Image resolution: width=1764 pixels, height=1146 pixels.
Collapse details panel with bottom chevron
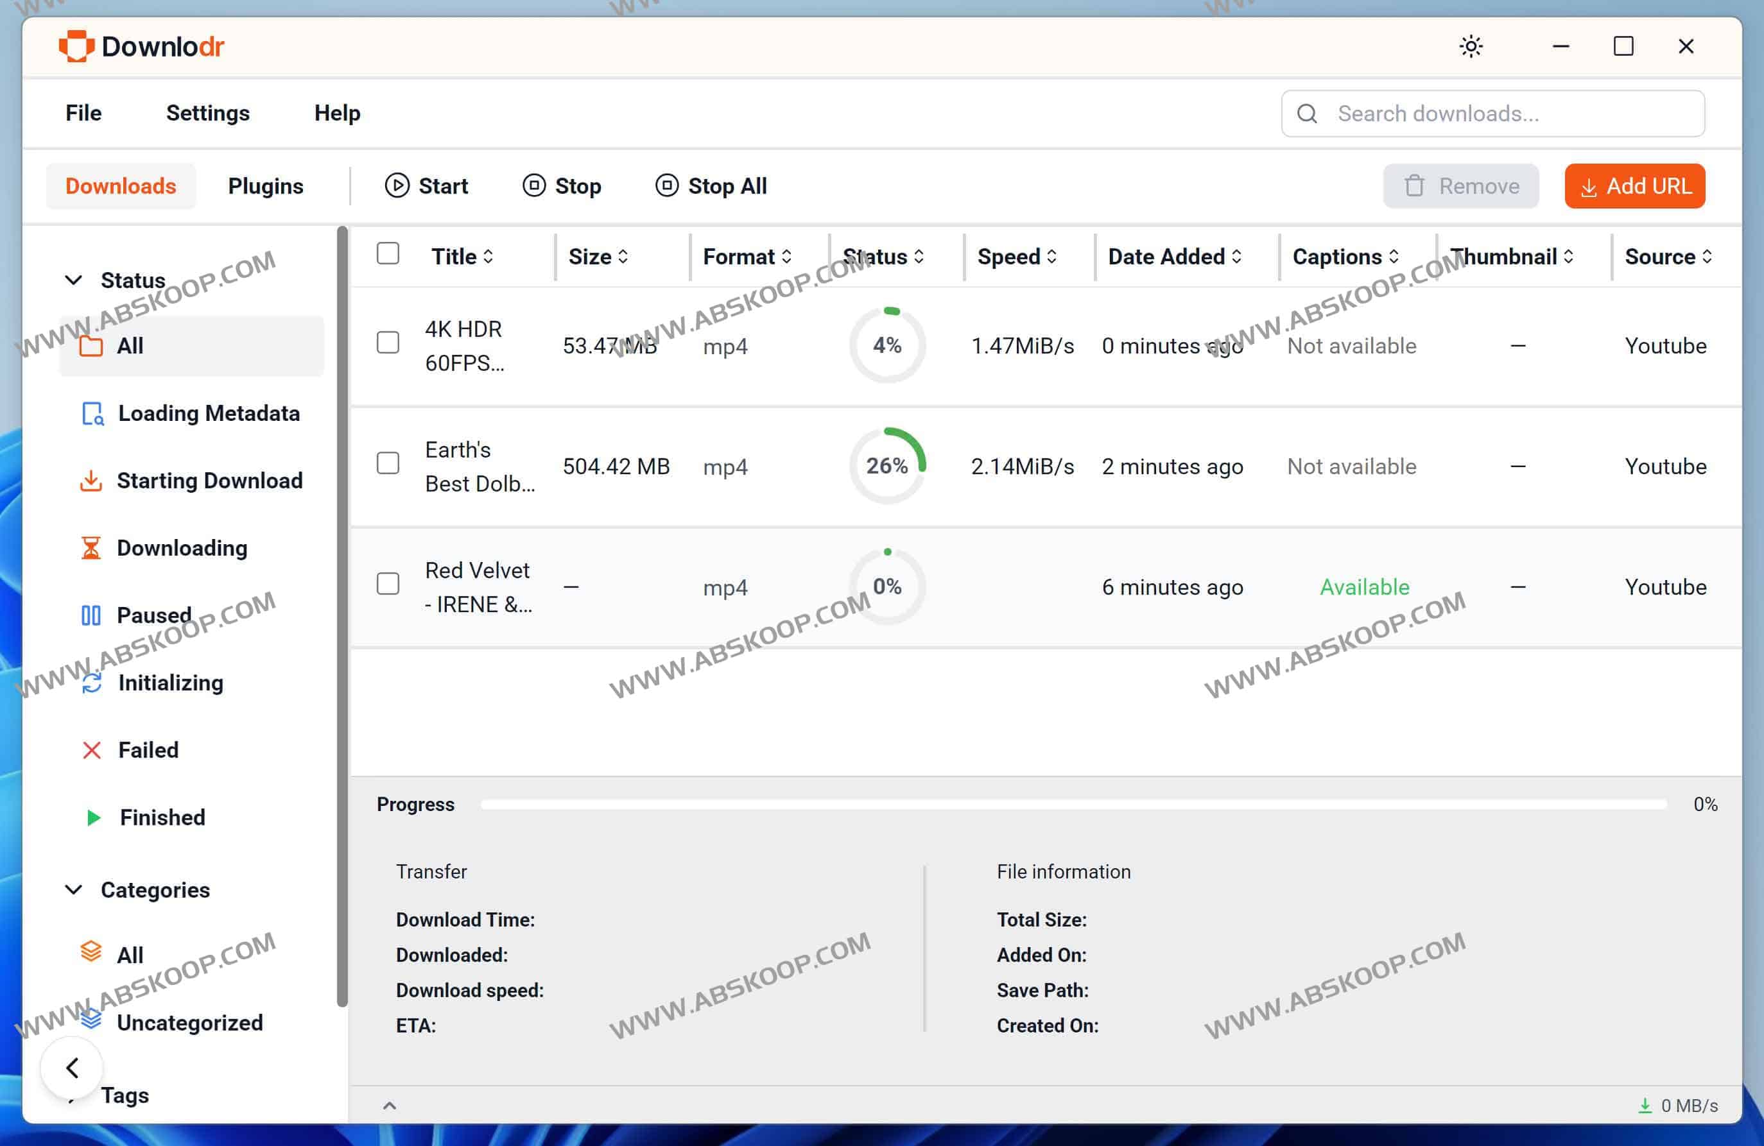389,1106
